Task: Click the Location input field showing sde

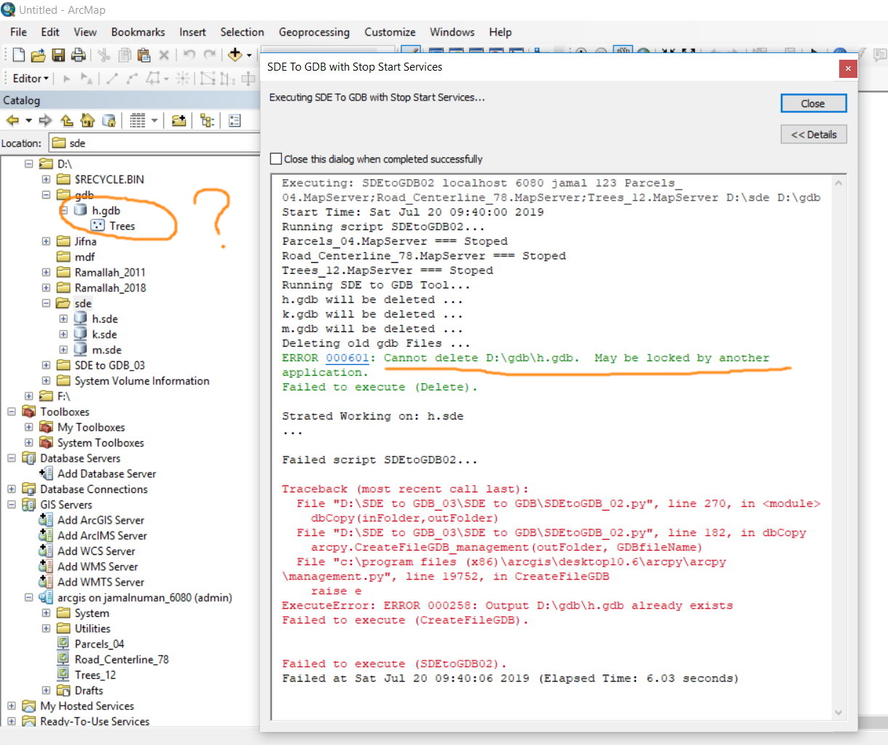Action: 154,143
